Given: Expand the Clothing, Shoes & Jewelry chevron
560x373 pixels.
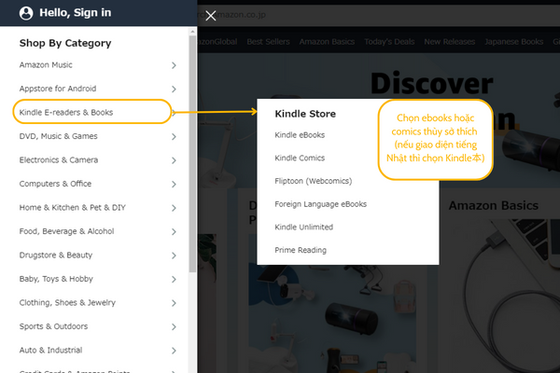Looking at the screenshot, I should tap(174, 303).
